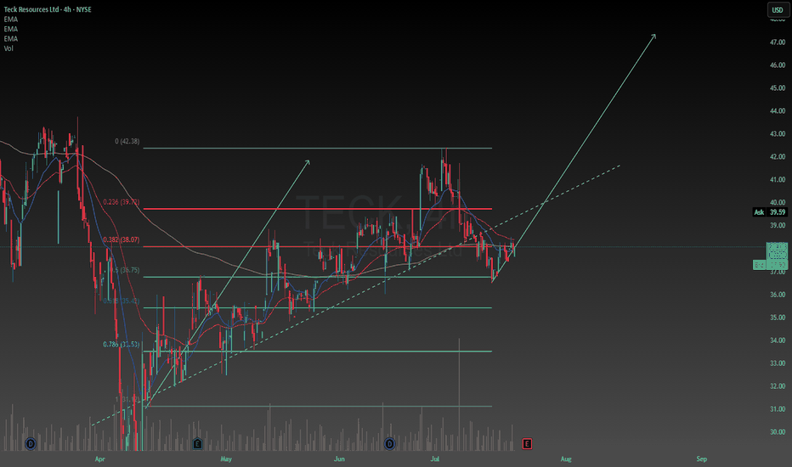Click 43.00 on the price scale
This screenshot has width=792, height=467.
[x=778, y=134]
